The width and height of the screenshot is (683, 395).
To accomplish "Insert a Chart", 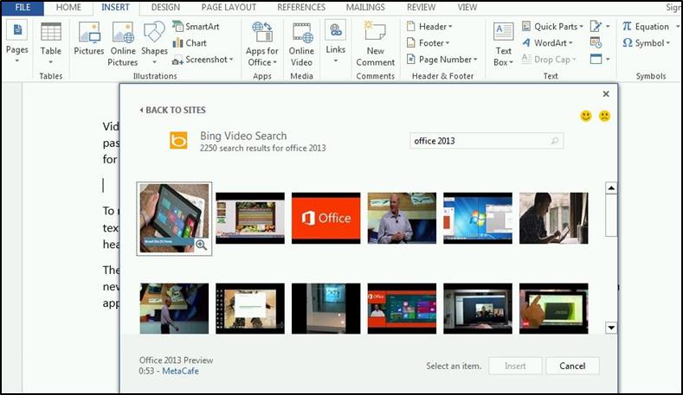I will pos(190,42).
